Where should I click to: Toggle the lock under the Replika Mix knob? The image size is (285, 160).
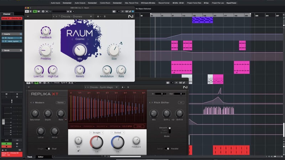coord(78,150)
